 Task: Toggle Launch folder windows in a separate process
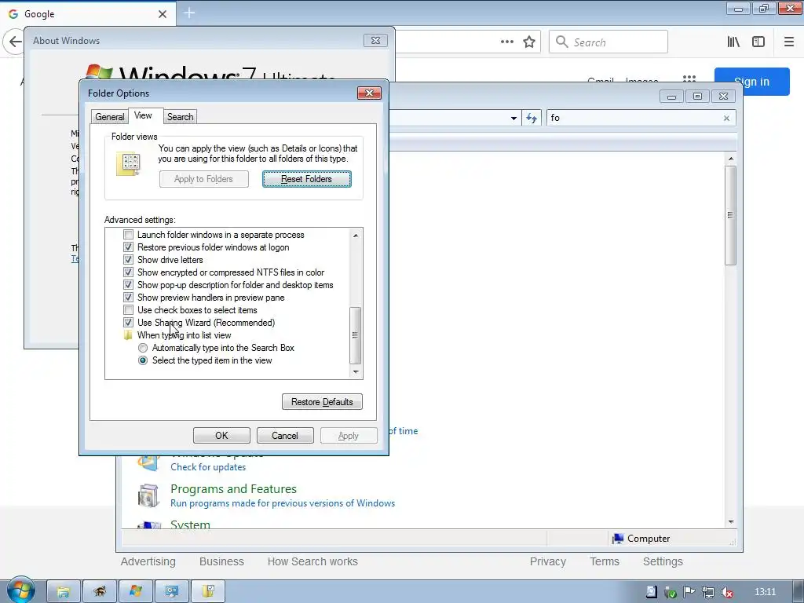pyautogui.click(x=128, y=235)
